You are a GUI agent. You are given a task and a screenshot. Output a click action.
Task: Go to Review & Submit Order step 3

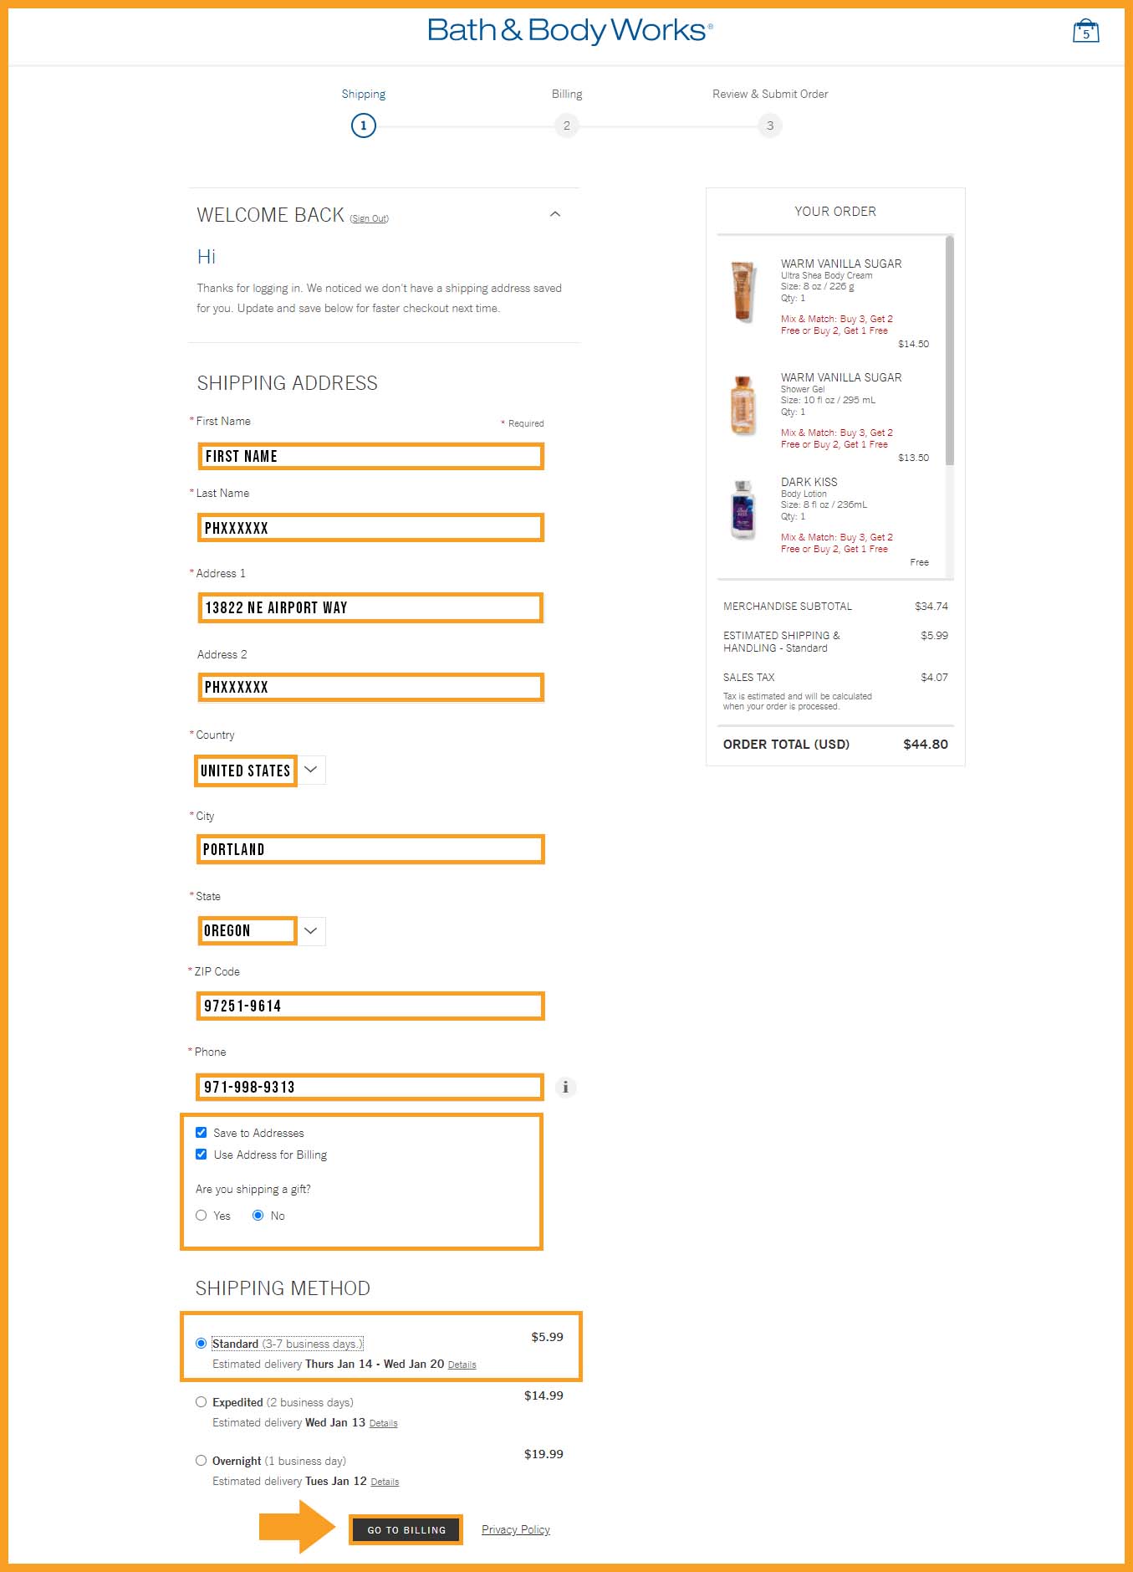pyautogui.click(x=770, y=125)
